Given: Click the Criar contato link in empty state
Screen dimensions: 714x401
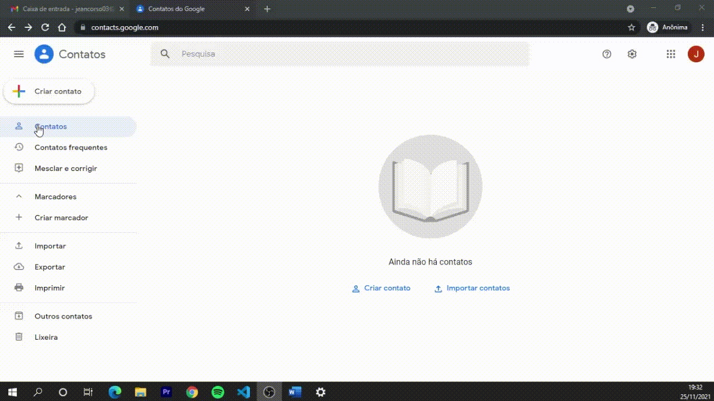Looking at the screenshot, I should point(381,288).
